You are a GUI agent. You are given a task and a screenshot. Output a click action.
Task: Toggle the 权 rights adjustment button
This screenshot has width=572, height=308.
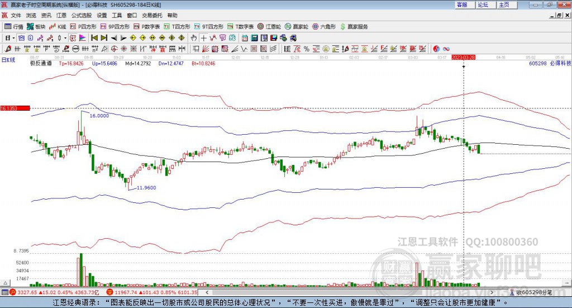pos(73,38)
